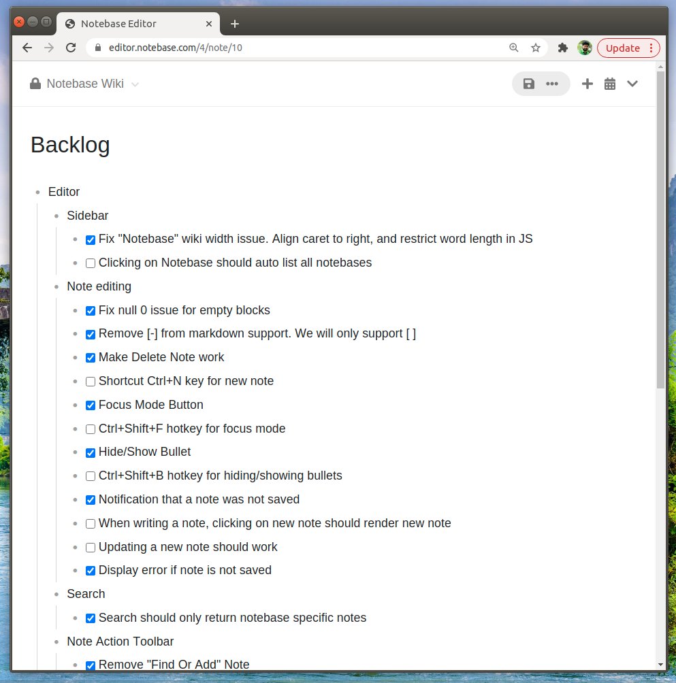
Task: Open the browser extensions puzzle icon
Action: pos(563,48)
